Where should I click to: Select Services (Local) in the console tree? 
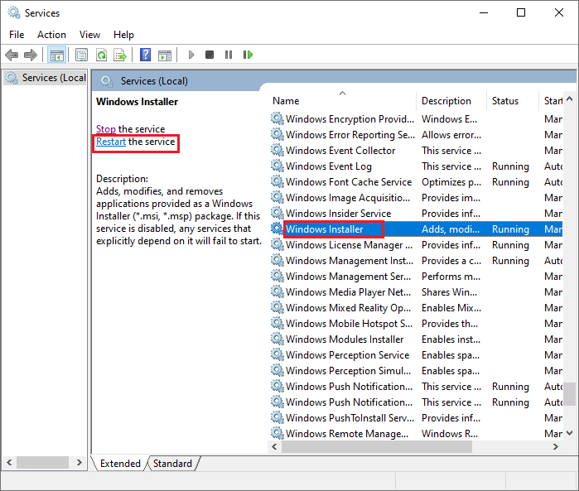click(46, 78)
